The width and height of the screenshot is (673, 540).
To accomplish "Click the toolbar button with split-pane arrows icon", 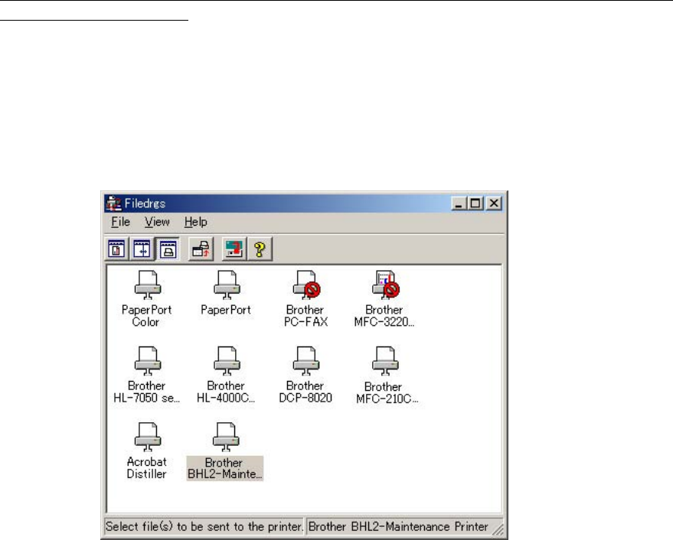I will tap(142, 249).
